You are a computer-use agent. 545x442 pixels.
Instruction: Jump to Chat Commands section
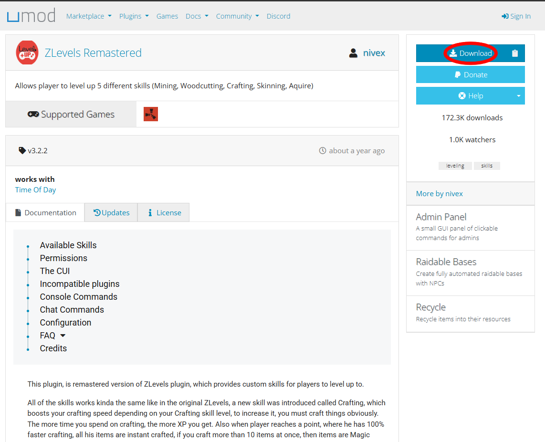(x=72, y=309)
